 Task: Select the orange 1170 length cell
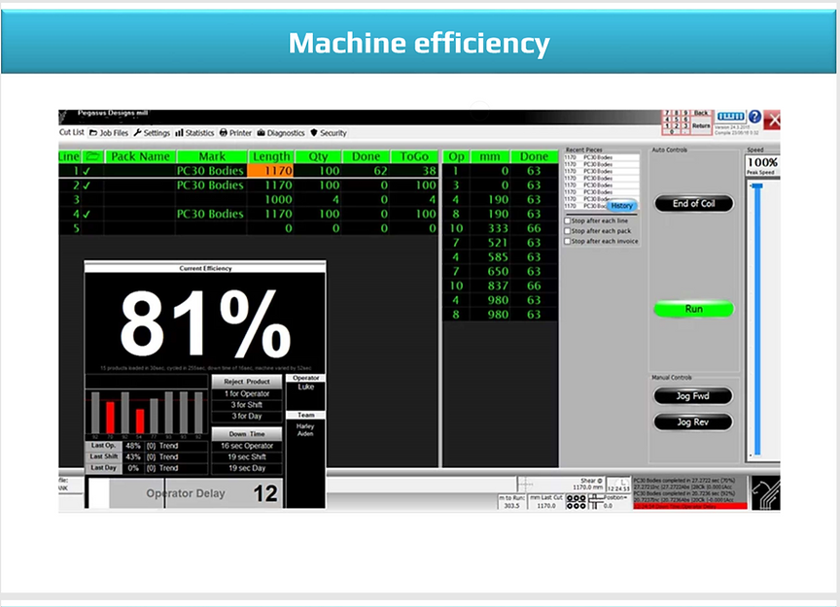tap(270, 171)
